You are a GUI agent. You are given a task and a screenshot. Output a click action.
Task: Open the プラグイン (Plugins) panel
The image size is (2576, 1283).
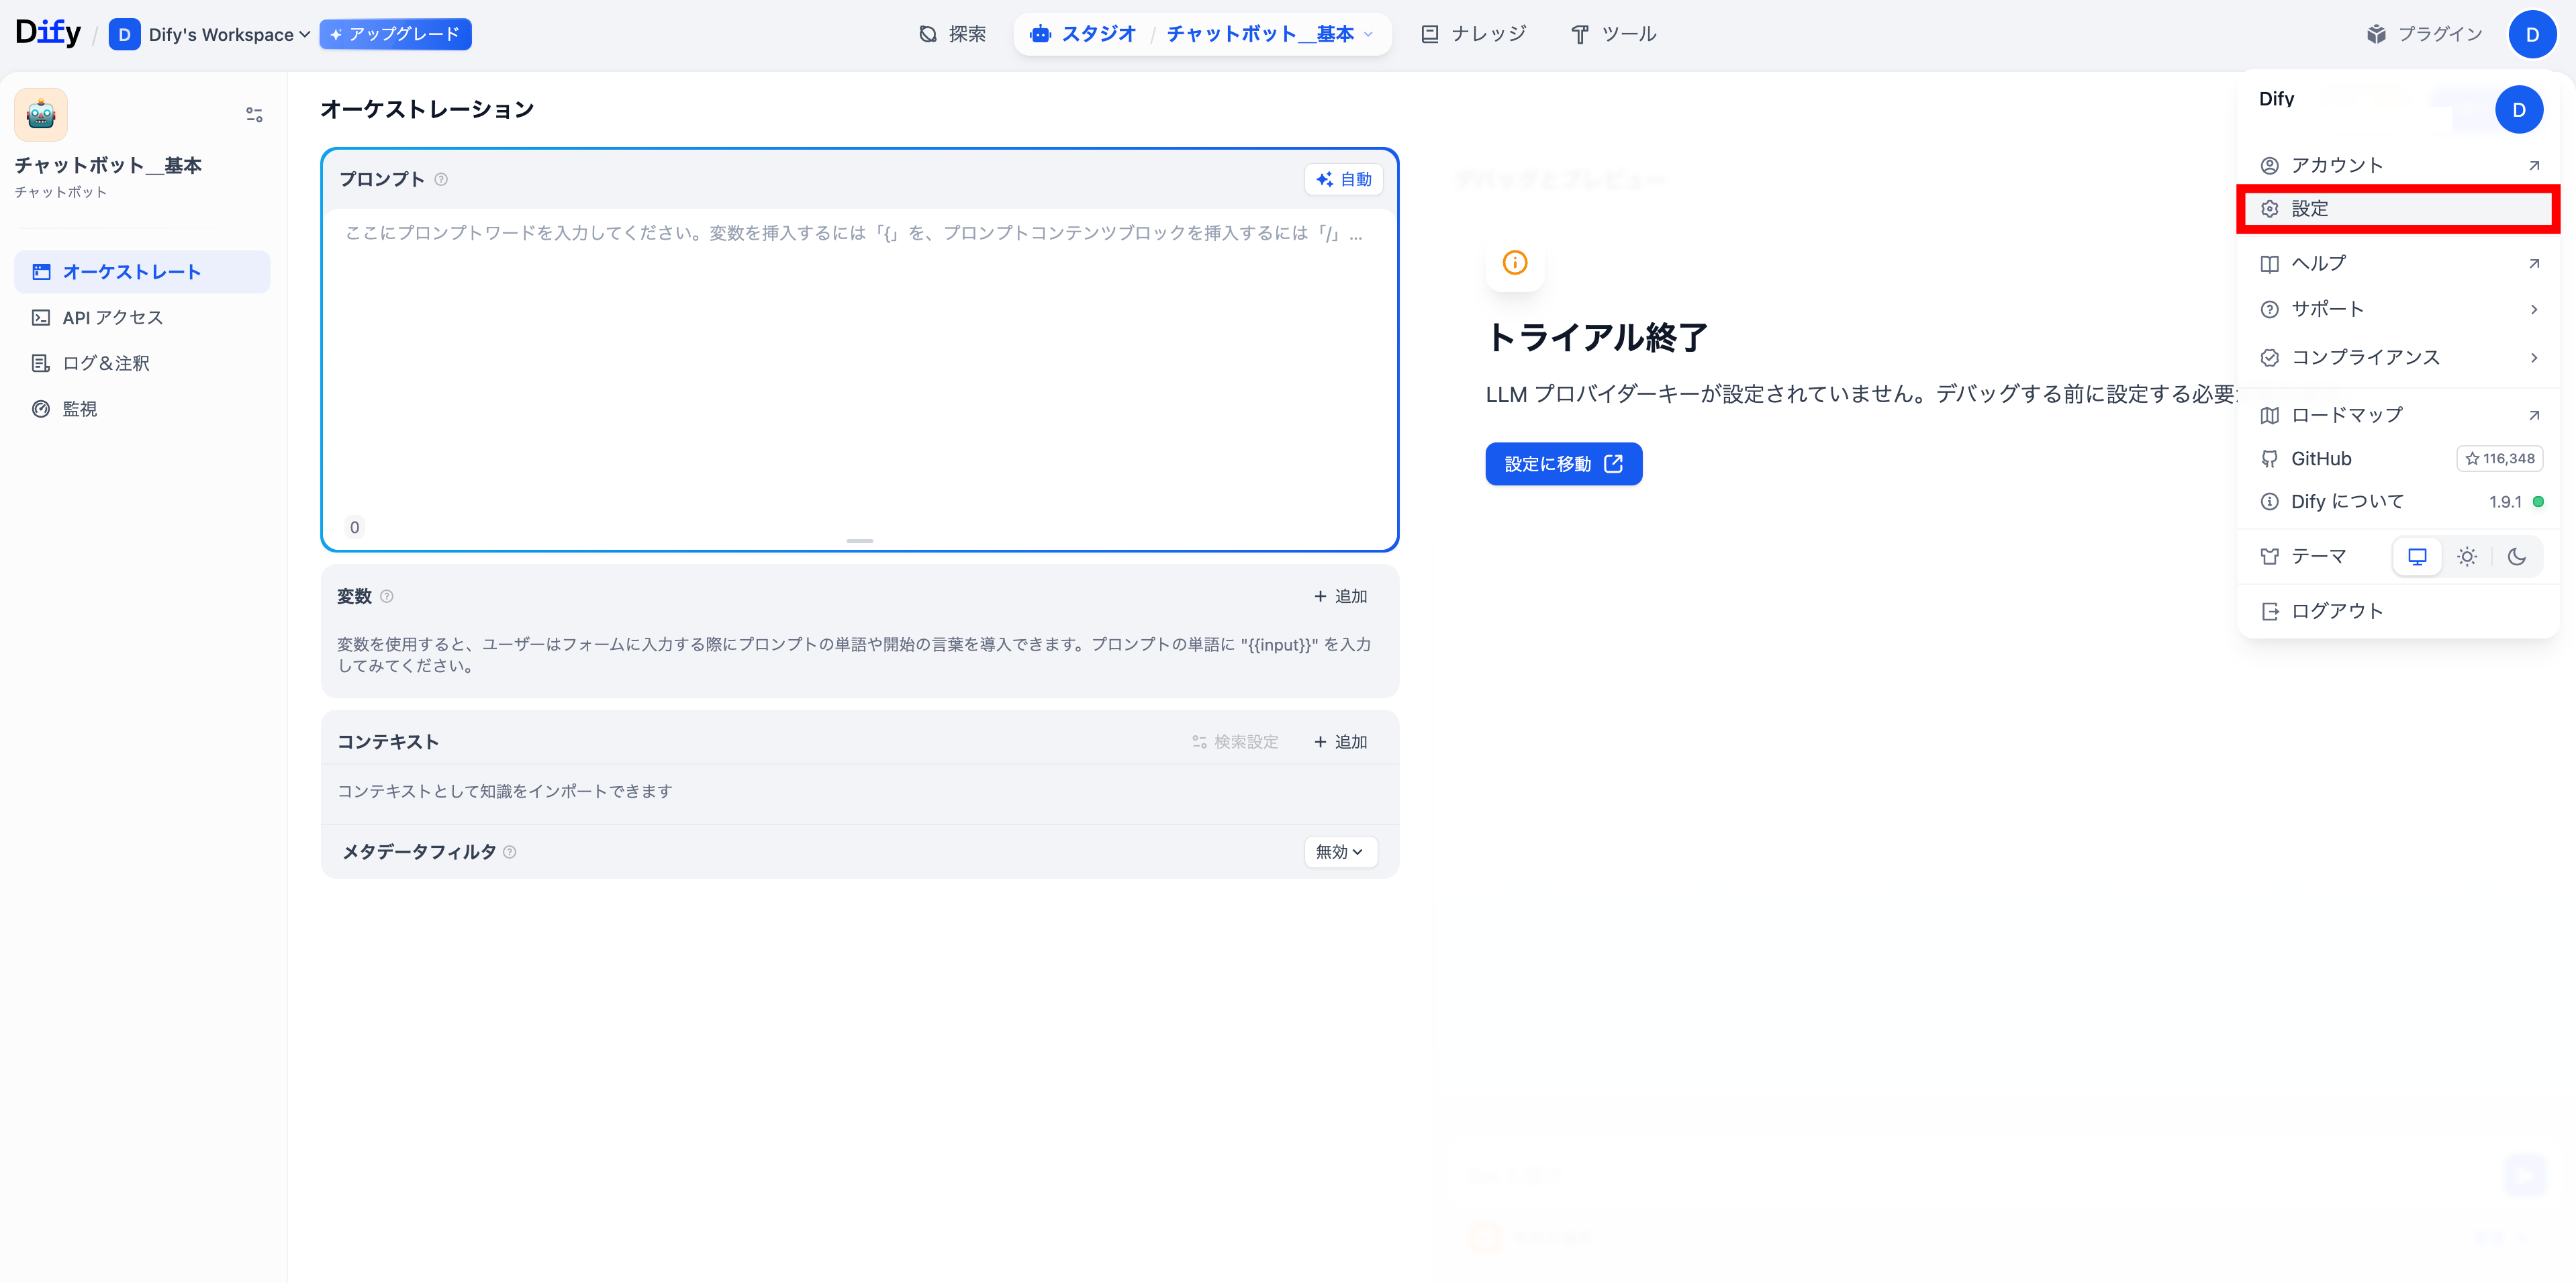(x=2424, y=33)
